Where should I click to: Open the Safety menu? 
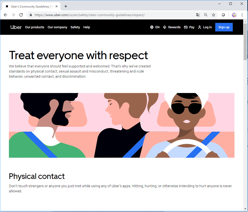75,27
